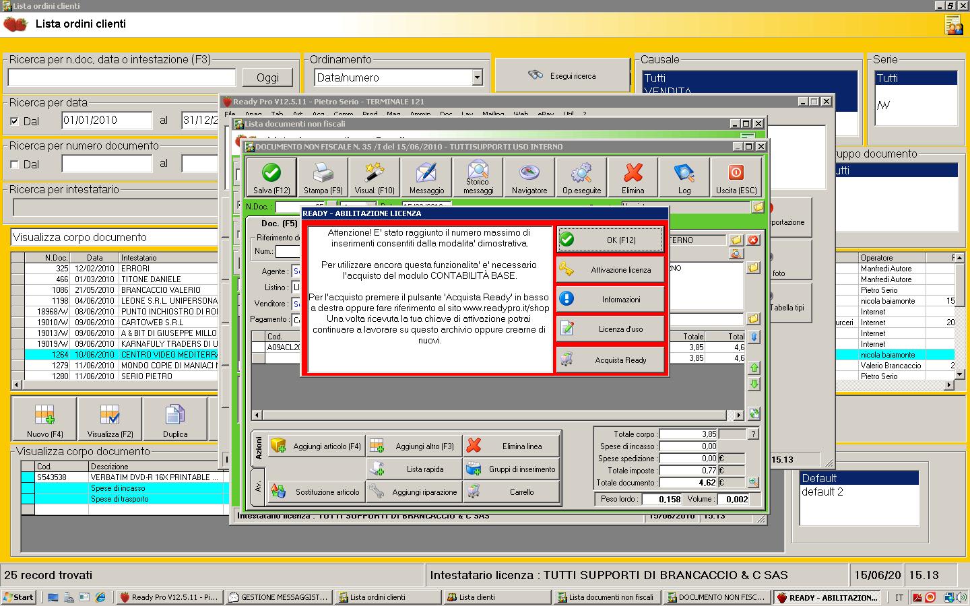This screenshot has height=606, width=970.
Task: Confirm the license dialog with OK (F12)
Action: 610,240
